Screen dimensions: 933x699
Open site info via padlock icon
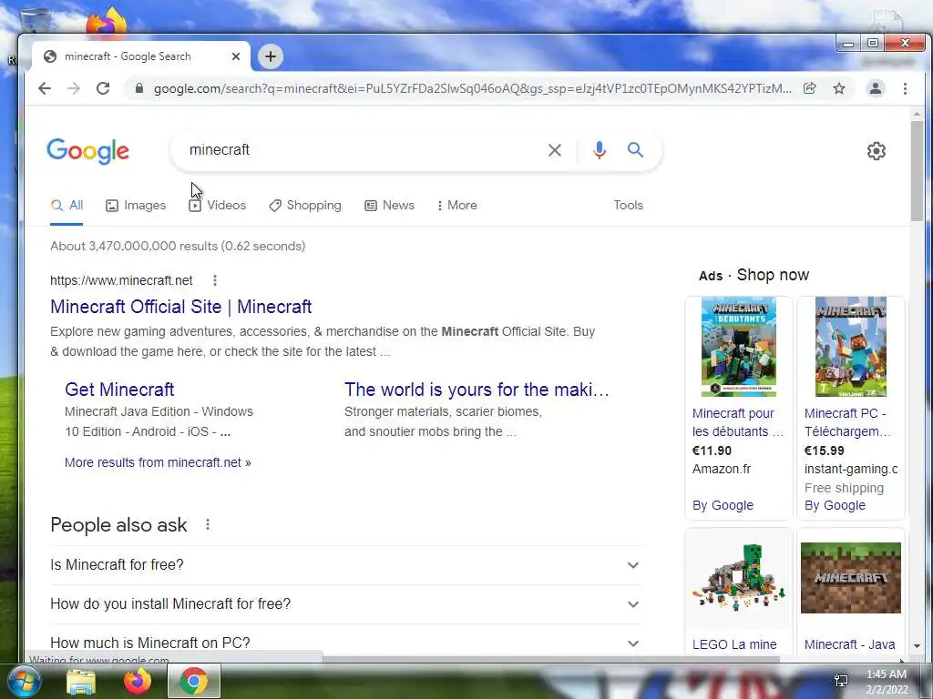tap(139, 88)
